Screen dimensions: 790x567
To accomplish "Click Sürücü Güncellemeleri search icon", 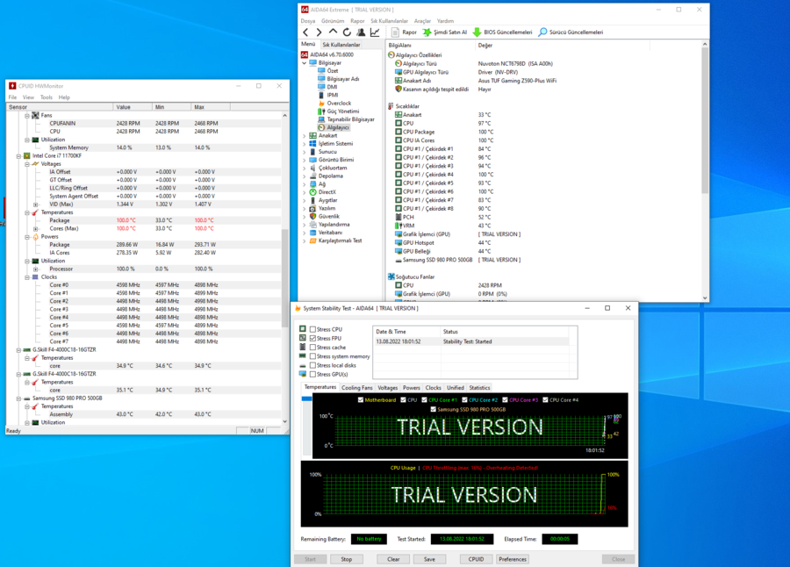I will click(542, 32).
